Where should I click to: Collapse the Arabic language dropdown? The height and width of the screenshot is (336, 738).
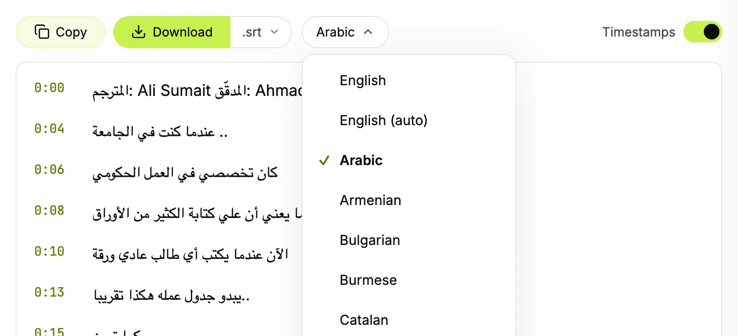click(346, 32)
